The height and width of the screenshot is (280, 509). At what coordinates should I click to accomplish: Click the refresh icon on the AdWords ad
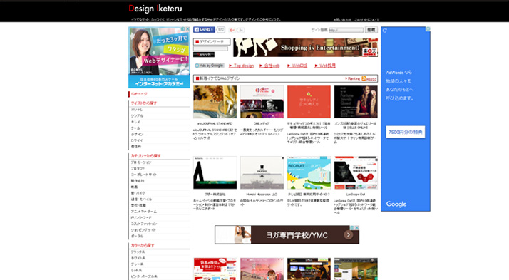[x=385, y=31]
